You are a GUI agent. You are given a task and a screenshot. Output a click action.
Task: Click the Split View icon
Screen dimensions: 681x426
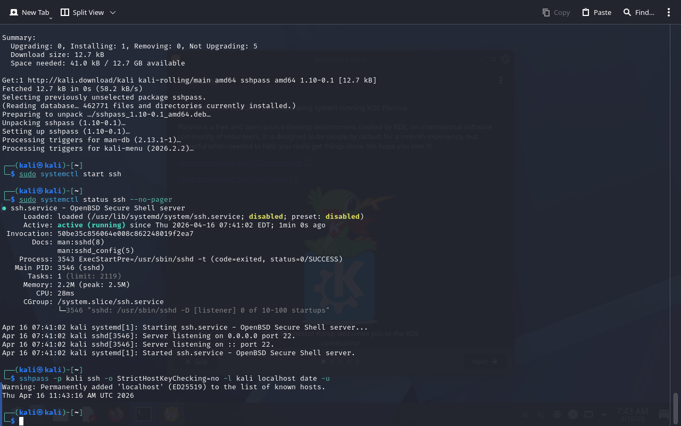[x=65, y=12]
